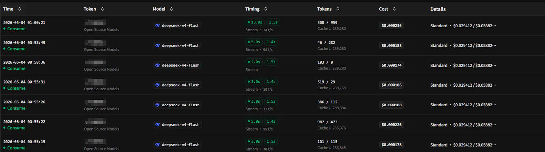Image resolution: width=545 pixels, height=152 pixels.
Task: Click the Cost column sort icon
Action: point(394,9)
